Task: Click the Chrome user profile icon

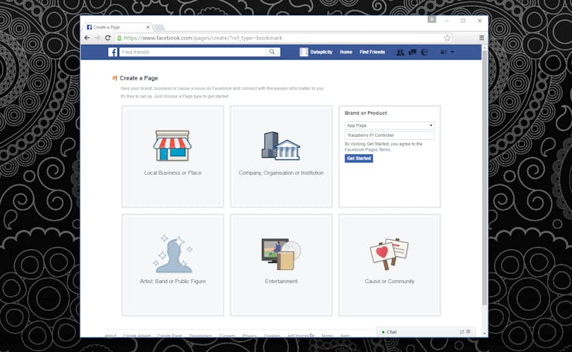Action: pos(431,19)
